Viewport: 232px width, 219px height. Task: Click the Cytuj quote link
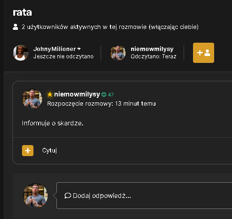[50, 151]
